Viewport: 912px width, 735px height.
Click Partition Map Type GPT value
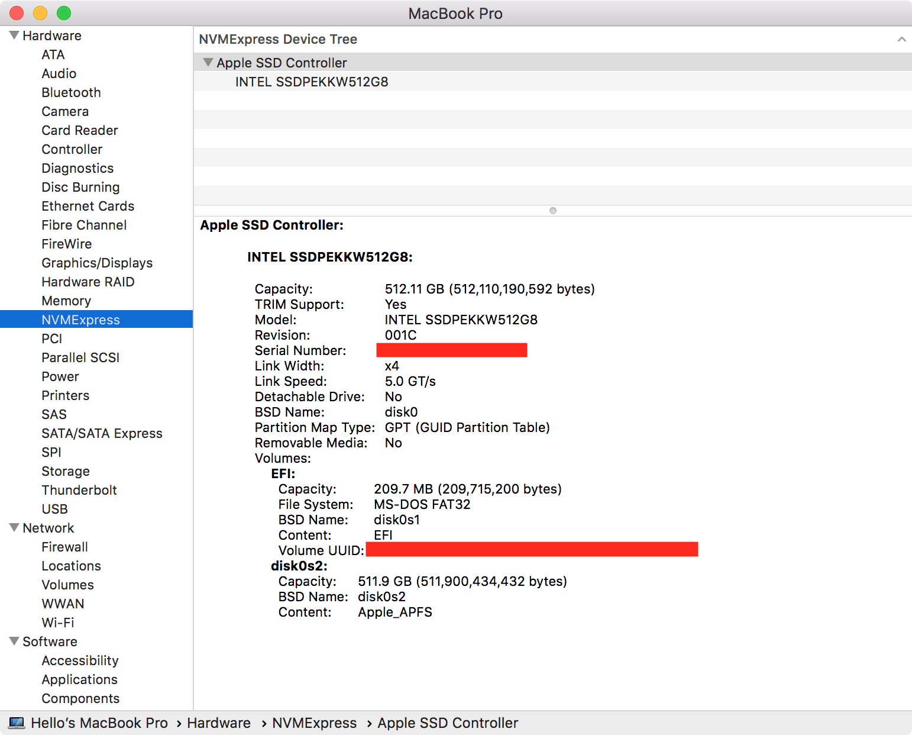tap(467, 427)
